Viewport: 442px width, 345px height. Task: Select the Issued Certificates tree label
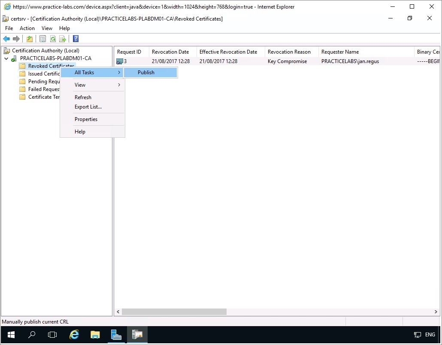[x=44, y=74]
